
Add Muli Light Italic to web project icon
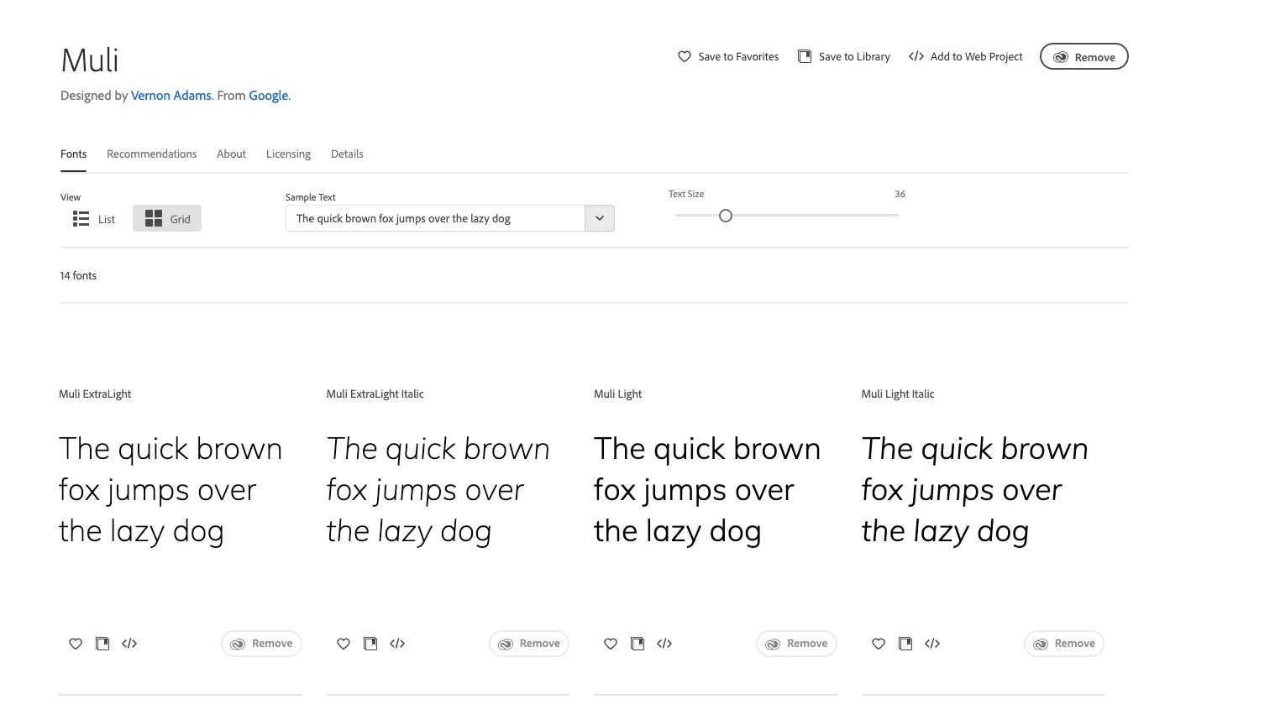(932, 644)
